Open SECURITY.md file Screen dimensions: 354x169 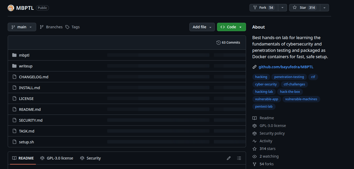[x=31, y=120]
